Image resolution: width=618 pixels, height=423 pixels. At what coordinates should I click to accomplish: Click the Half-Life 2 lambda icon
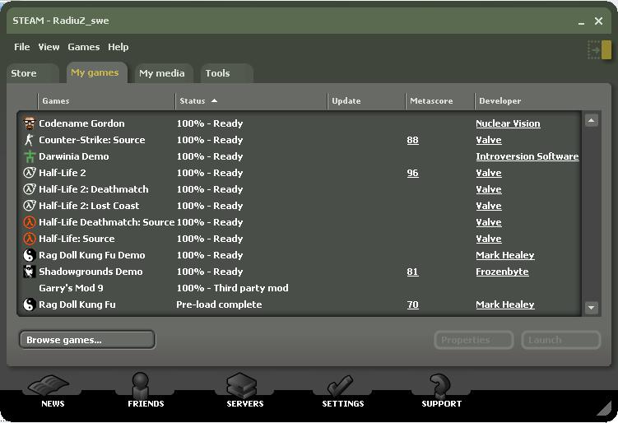pos(29,173)
